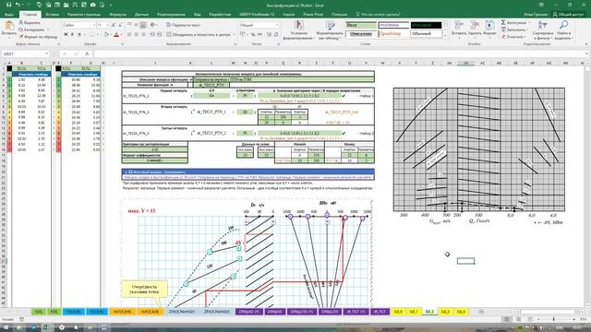Expand the Name Box dropdown
The height and width of the screenshot is (332, 591).
click(46, 53)
